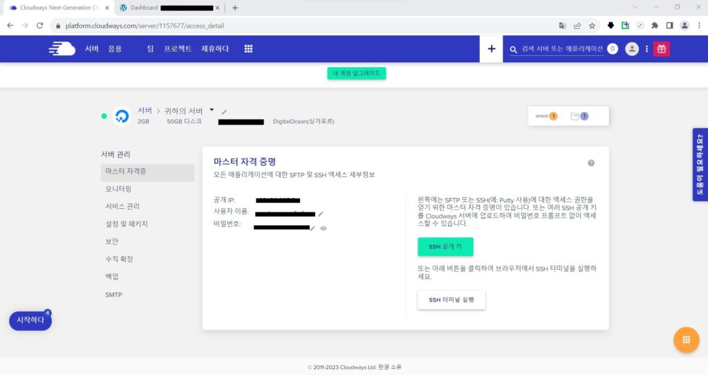The width and height of the screenshot is (708, 375).
Task: Expand the server name dropdown arrow
Action: point(212,110)
